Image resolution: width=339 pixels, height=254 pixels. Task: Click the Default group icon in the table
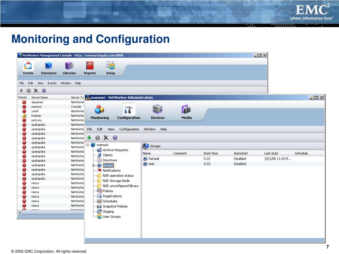point(145,159)
